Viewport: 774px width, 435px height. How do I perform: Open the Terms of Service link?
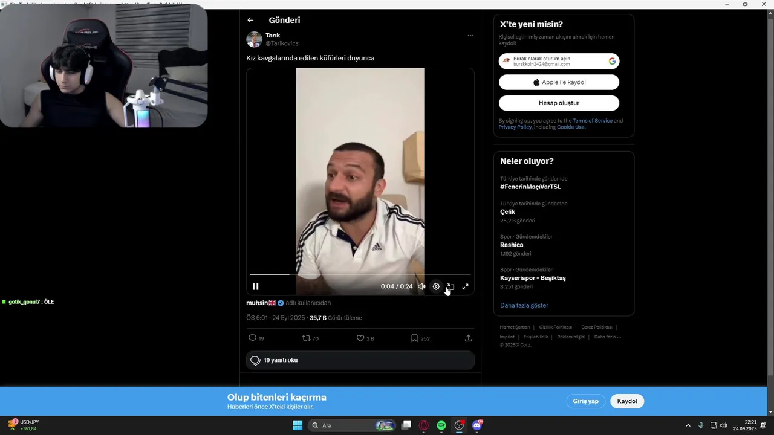tap(593, 121)
